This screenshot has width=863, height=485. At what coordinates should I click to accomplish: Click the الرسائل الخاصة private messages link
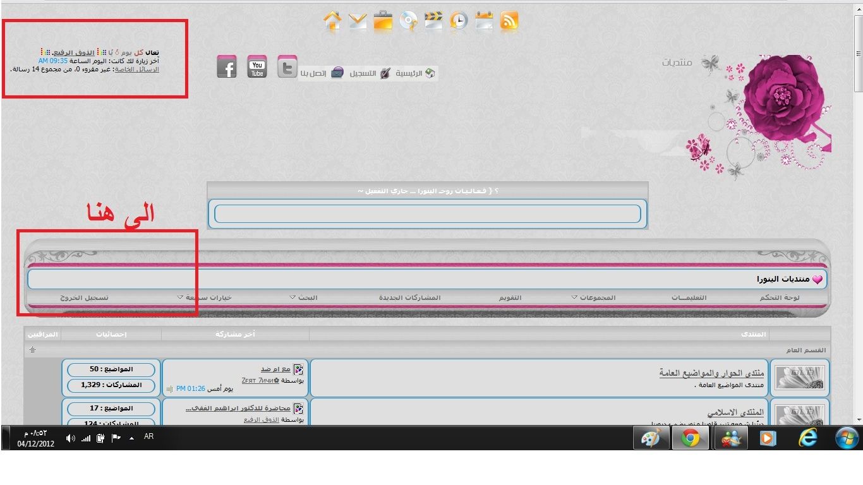pyautogui.click(x=137, y=69)
